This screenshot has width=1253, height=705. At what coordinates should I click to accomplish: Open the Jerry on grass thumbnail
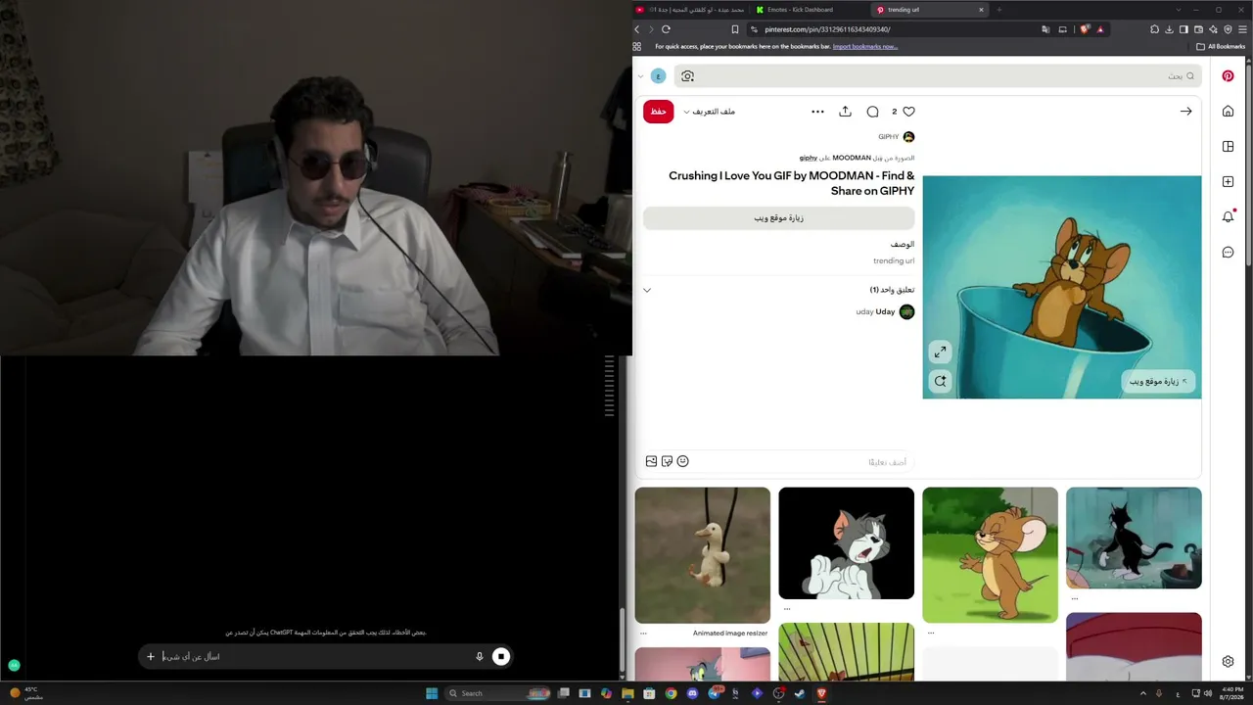coord(990,555)
